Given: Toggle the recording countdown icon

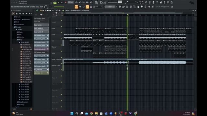Looking at the screenshot, I should pyautogui.click(x=83, y=2).
